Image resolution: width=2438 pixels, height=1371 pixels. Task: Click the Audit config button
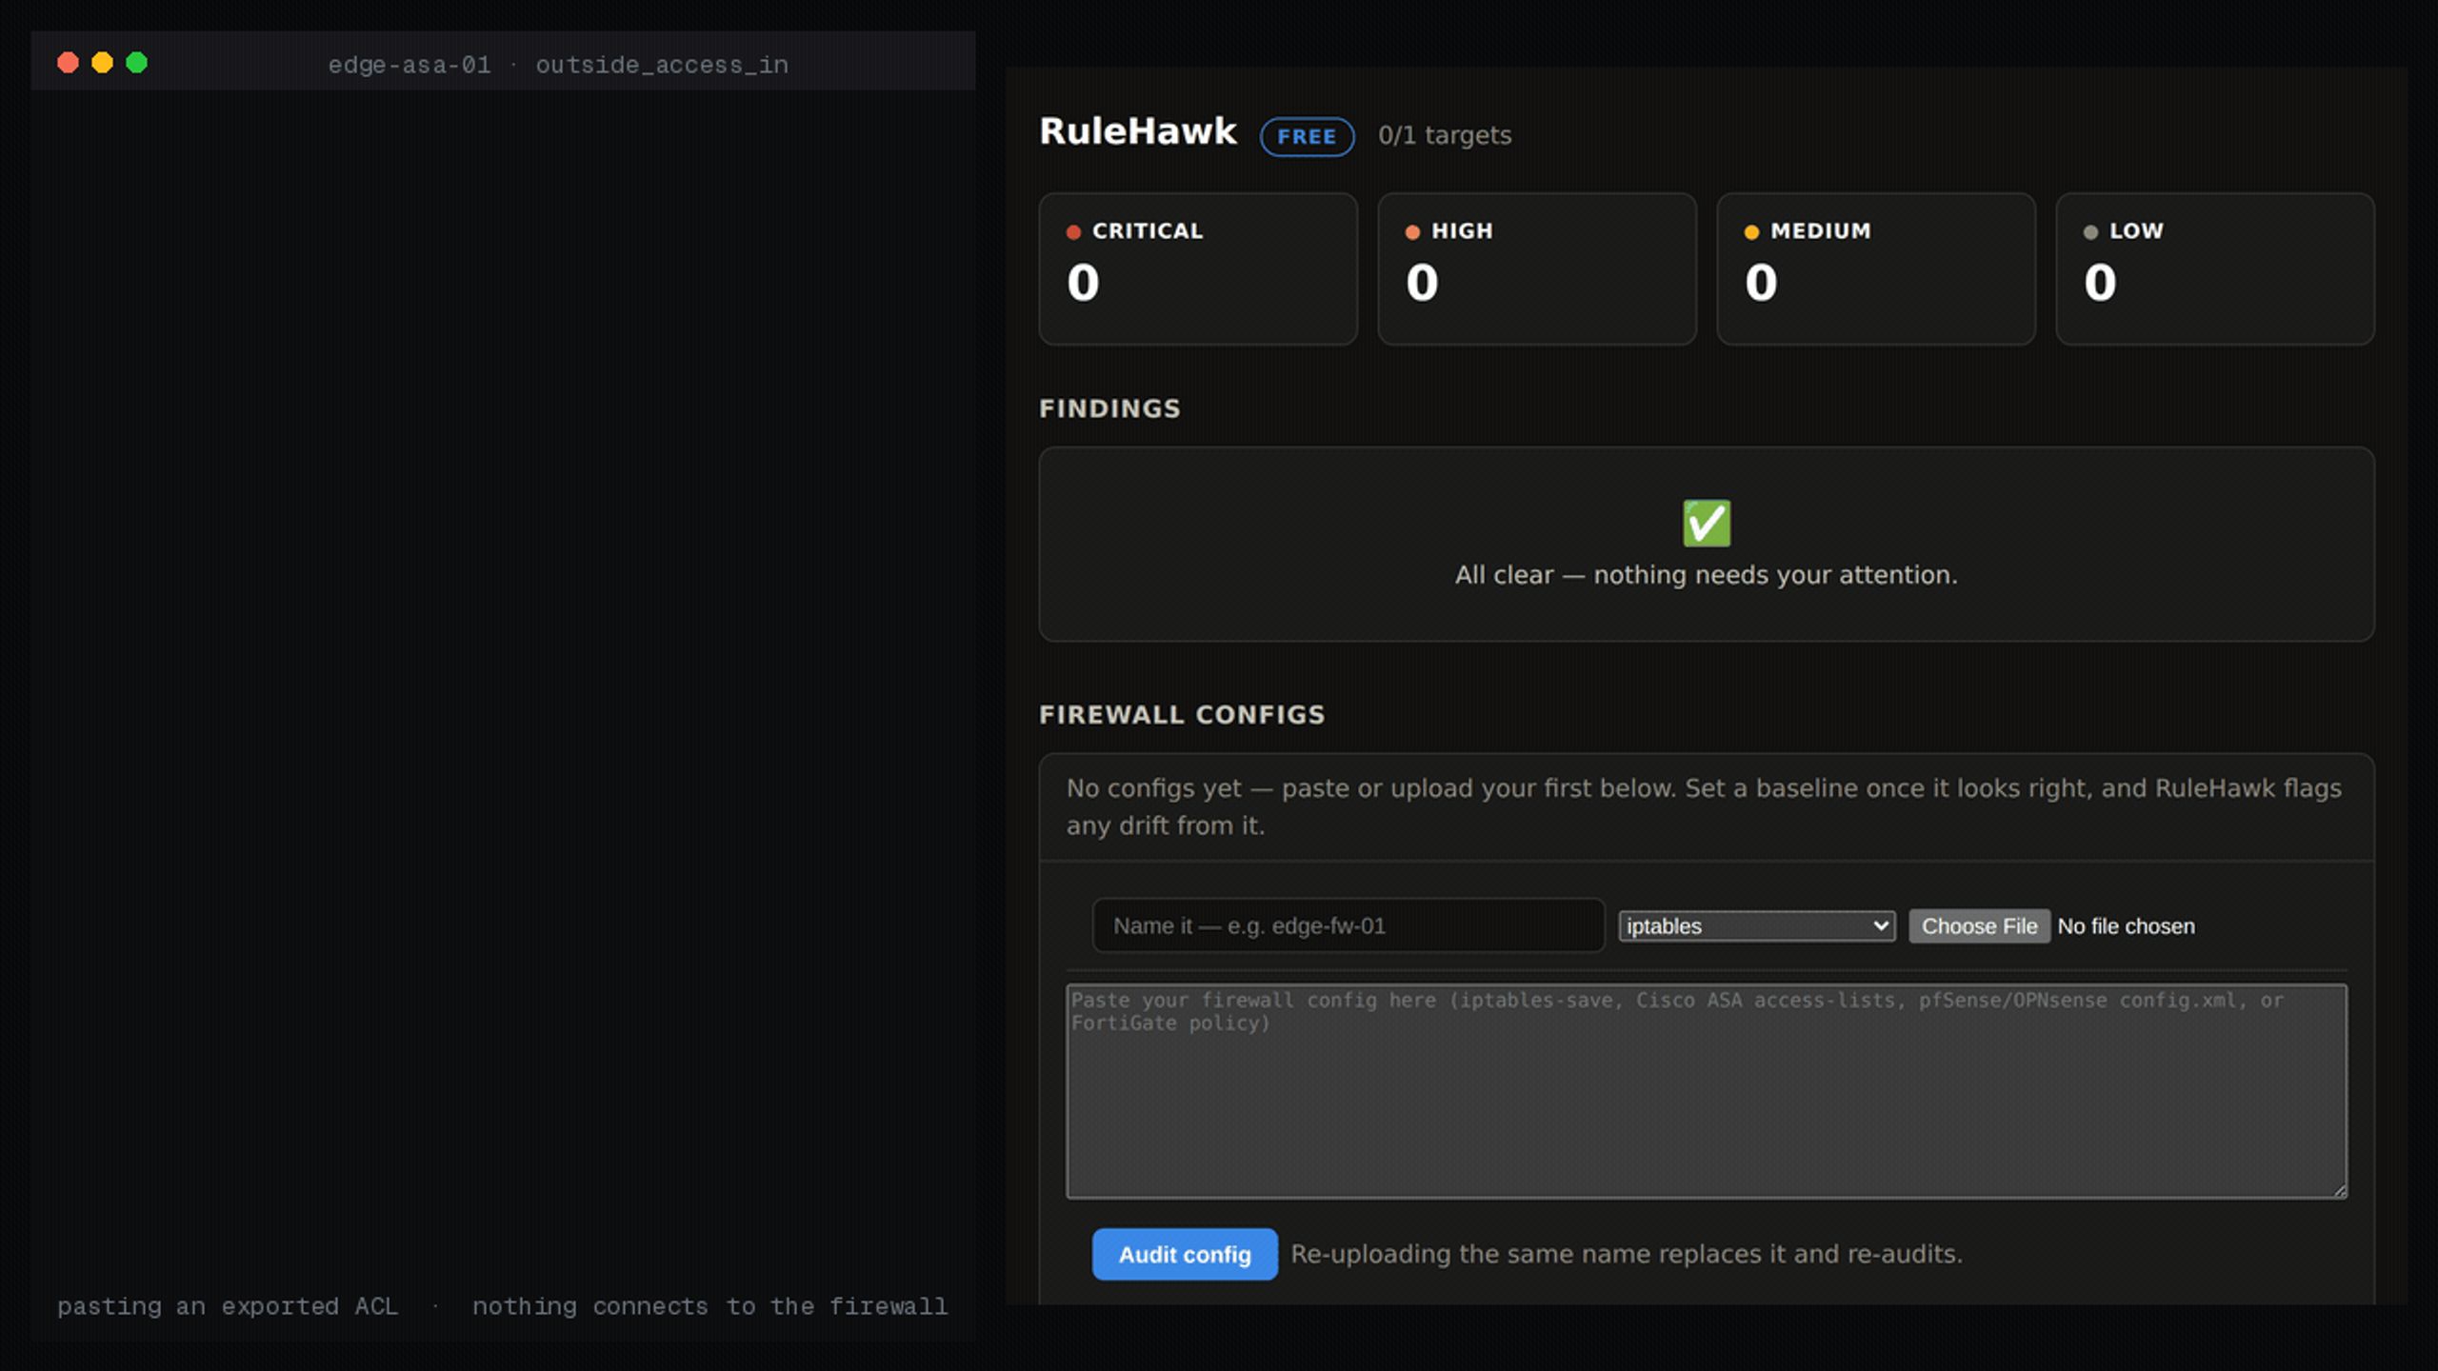[x=1185, y=1254]
